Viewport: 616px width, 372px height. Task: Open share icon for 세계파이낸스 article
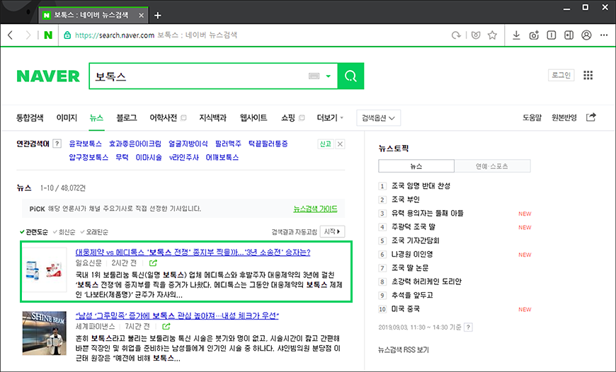pos(166,327)
